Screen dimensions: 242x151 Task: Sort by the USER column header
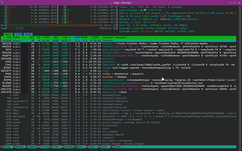[x=16, y=37]
